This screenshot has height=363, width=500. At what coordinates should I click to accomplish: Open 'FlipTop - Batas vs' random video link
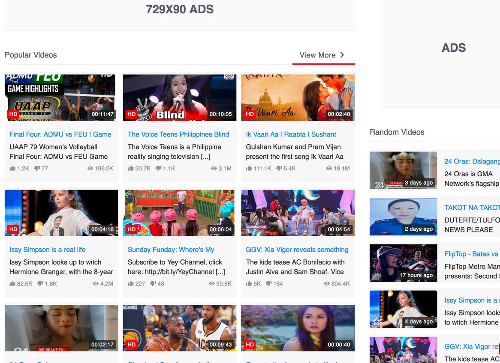click(x=472, y=254)
